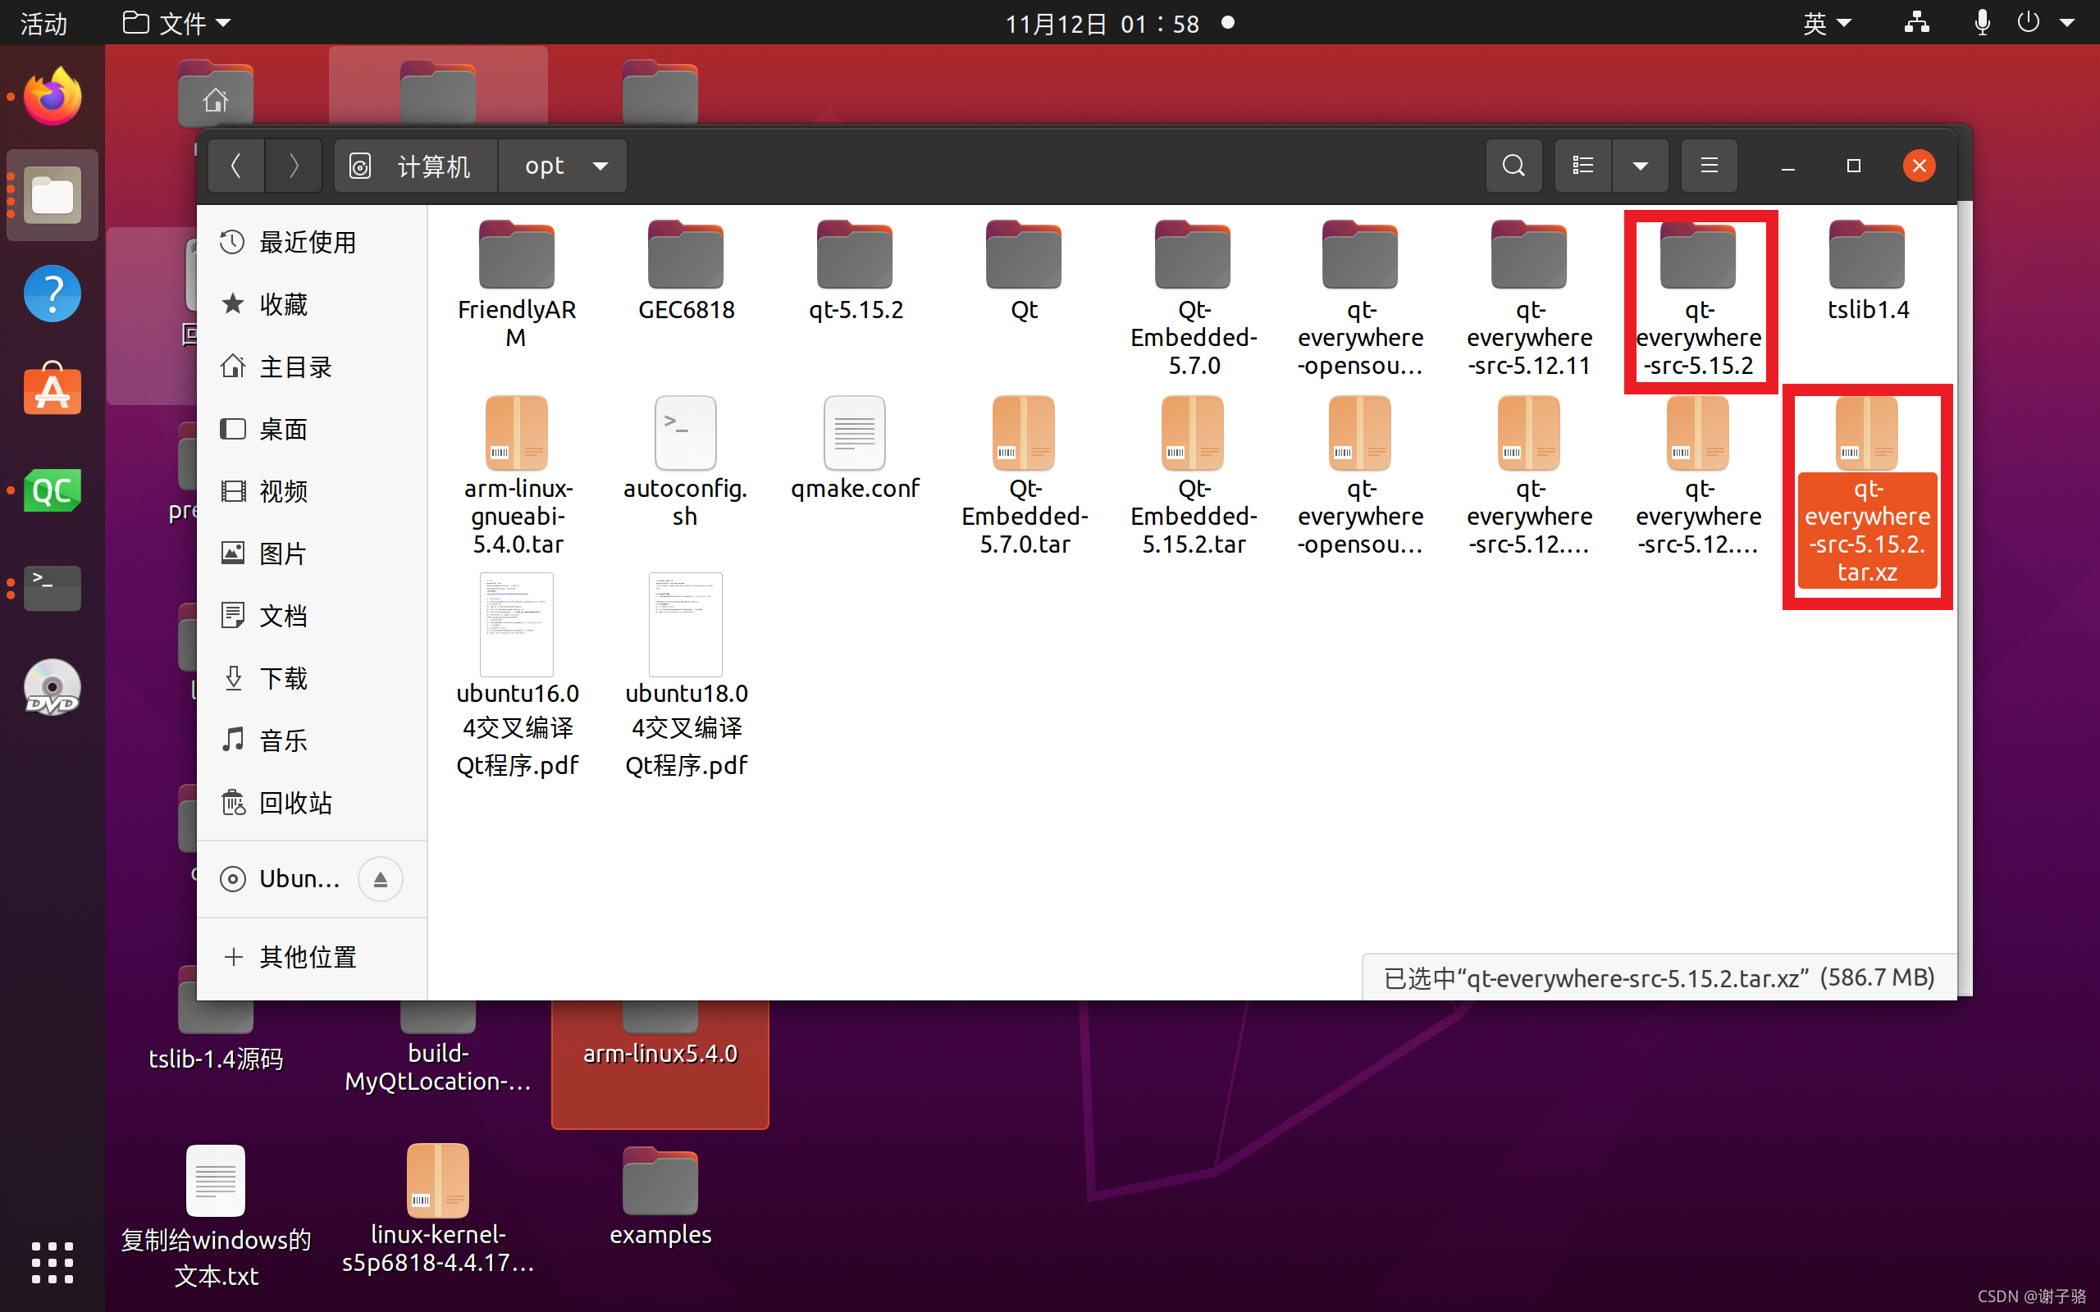Screen dimensions: 2100x1312
Task: Click 其他位置 in the sidebar
Action: (x=307, y=956)
